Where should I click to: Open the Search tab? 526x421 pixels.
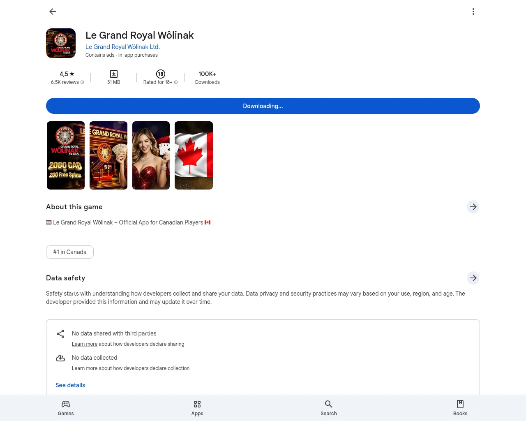point(329,408)
